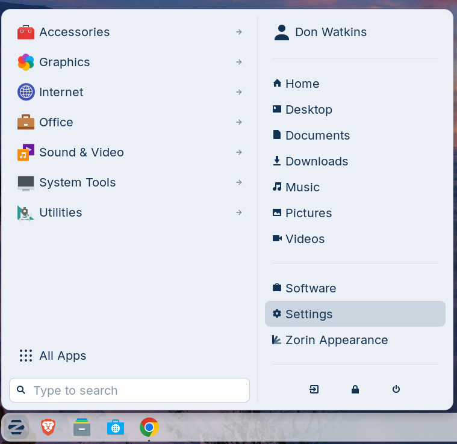Open the Downloads folder label
Viewport: 457px width, 444px height.
pos(317,161)
